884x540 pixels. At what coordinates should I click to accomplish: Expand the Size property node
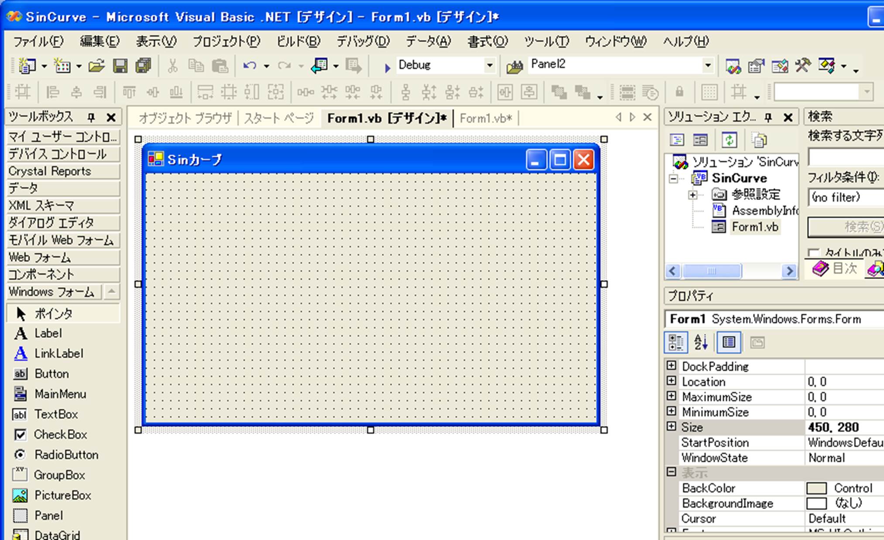pos(672,427)
